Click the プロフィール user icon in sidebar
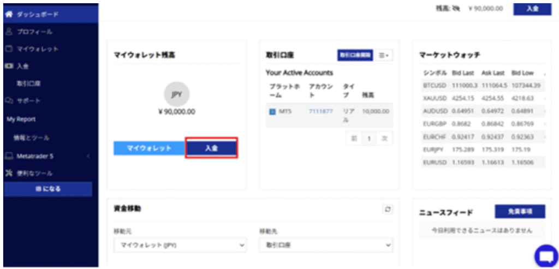The height and width of the screenshot is (269, 559). click(x=9, y=32)
